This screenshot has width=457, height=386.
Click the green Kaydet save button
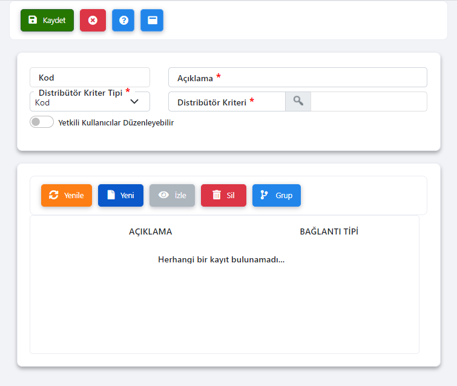pyautogui.click(x=47, y=20)
